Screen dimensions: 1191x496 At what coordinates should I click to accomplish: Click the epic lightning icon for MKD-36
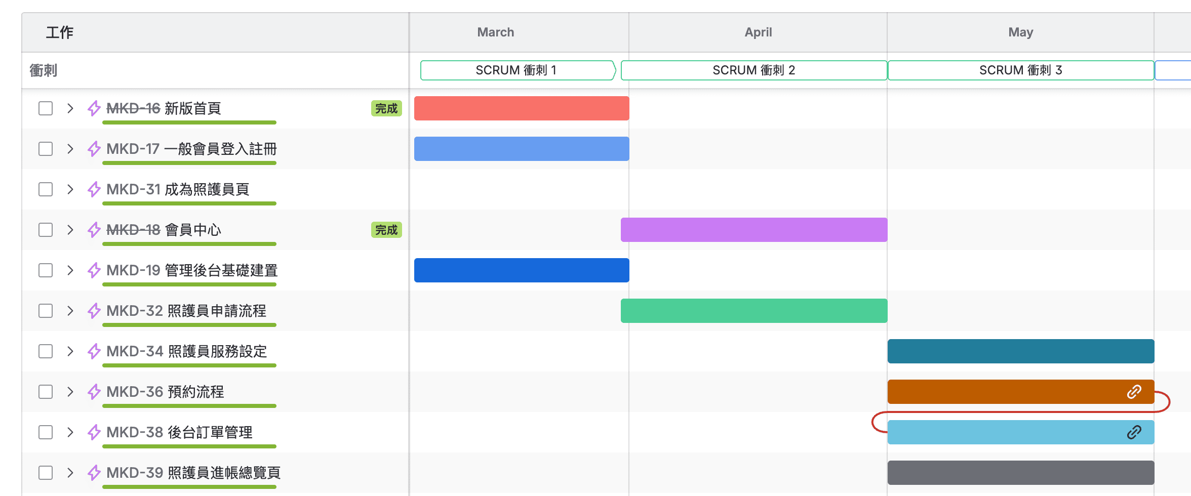(94, 392)
